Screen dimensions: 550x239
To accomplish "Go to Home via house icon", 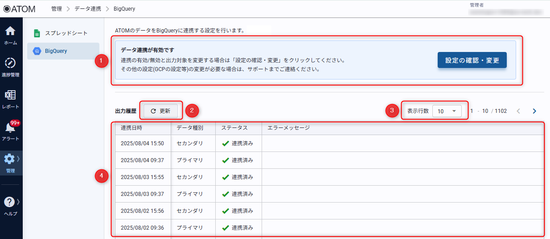I will tap(10, 32).
